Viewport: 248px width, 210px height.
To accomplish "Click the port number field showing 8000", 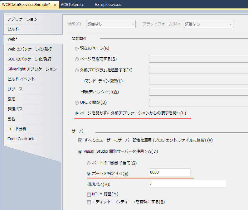I will 169,173.
